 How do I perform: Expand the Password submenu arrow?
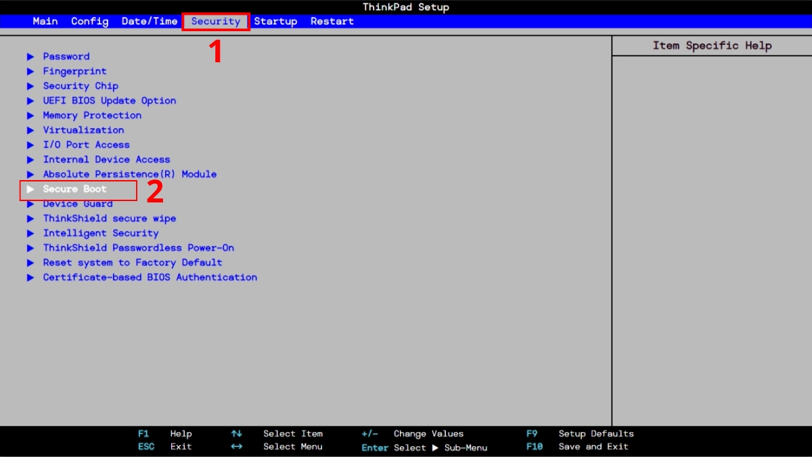click(30, 56)
